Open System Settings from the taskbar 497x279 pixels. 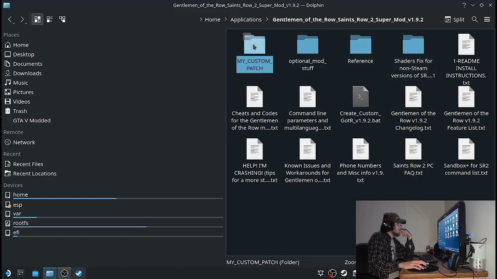[x=21, y=273]
